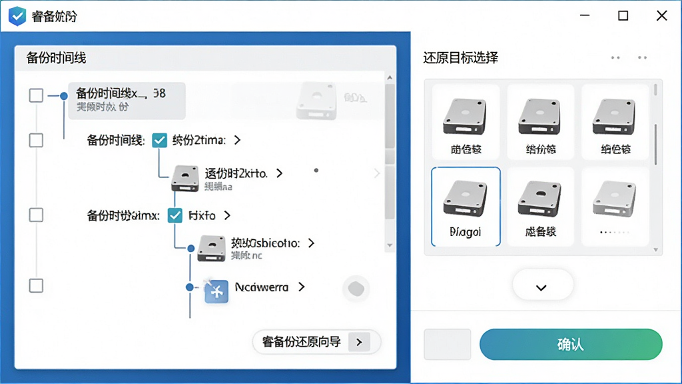Select the faded disk target with dotted label
682x384 pixels.
coord(615,207)
